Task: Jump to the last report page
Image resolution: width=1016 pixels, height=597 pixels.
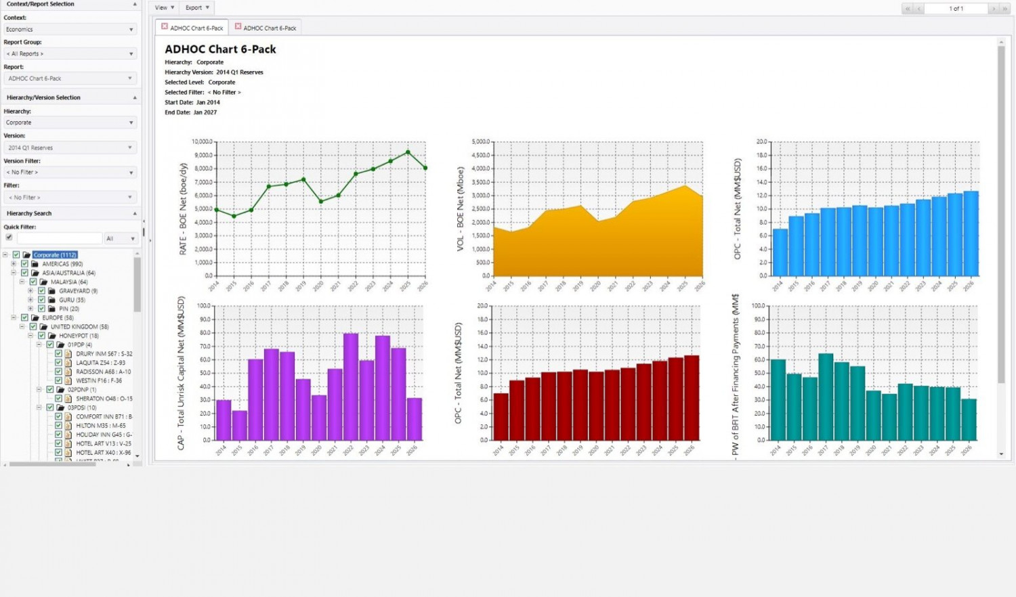Action: pos(1004,8)
